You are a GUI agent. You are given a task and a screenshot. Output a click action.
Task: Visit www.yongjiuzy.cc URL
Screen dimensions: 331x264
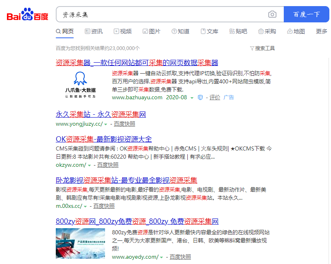[x=79, y=124]
